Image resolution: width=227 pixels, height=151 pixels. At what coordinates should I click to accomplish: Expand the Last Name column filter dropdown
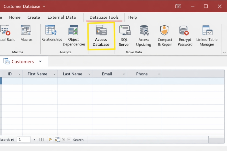(89, 74)
